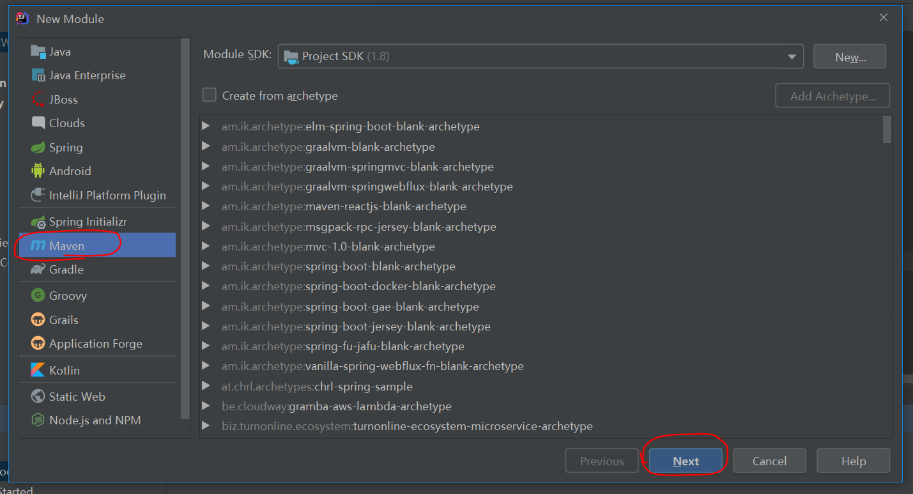Screen dimensions: 913x494
Task: Click the Java folder icon in sidebar
Action: (38, 52)
